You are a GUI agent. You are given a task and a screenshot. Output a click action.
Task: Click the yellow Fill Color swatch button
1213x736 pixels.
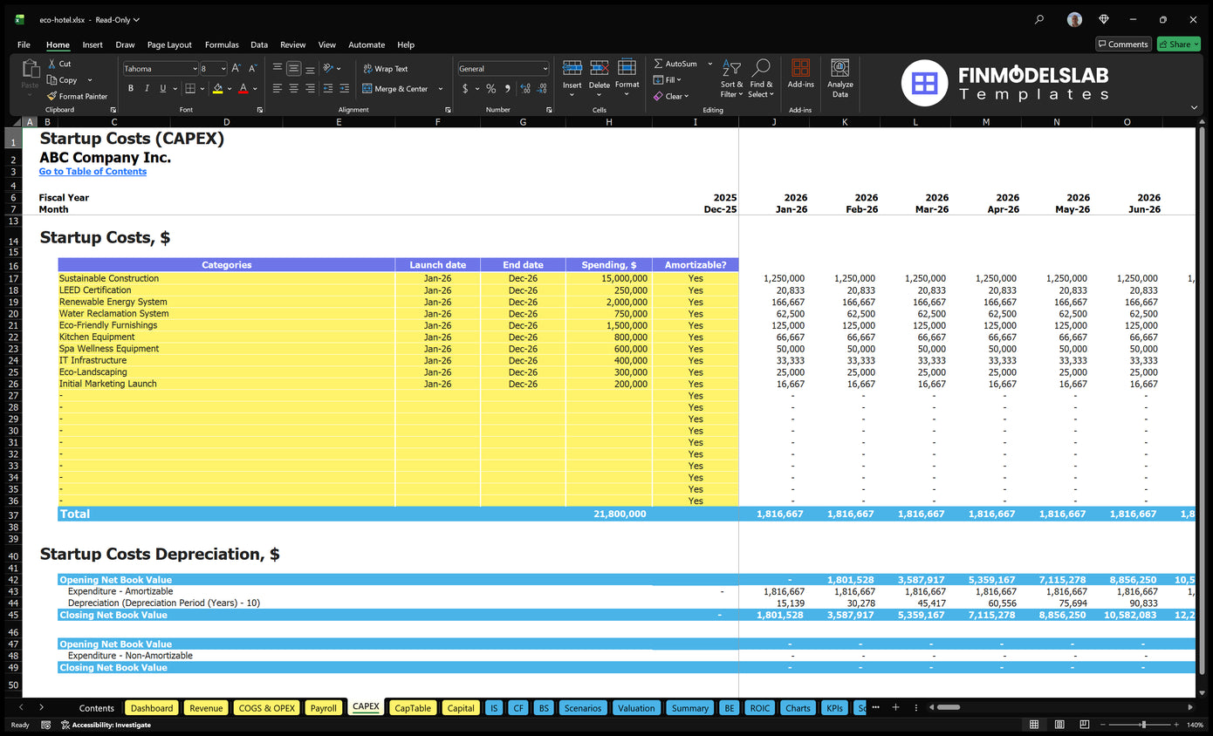[x=217, y=89]
